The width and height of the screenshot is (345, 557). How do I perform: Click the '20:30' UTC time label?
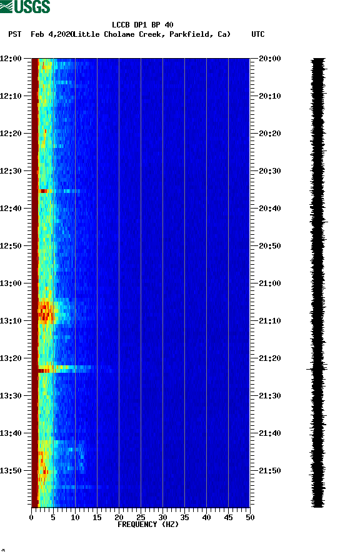[x=270, y=171]
